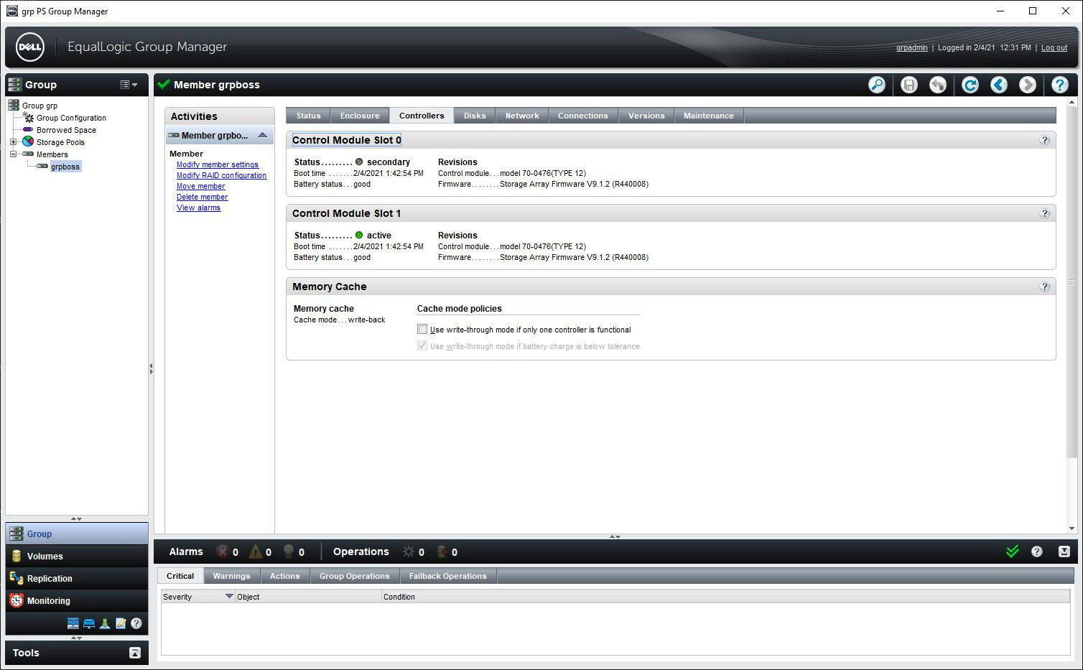This screenshot has width=1083, height=670.
Task: Click the splitter arrows above Group navigation button
Action: [x=76, y=518]
